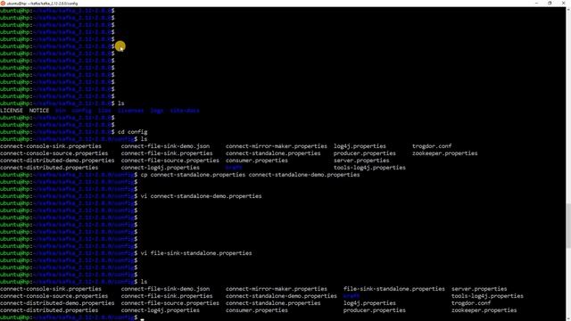Click the Ubuntu icon in the title bar

[3, 3]
